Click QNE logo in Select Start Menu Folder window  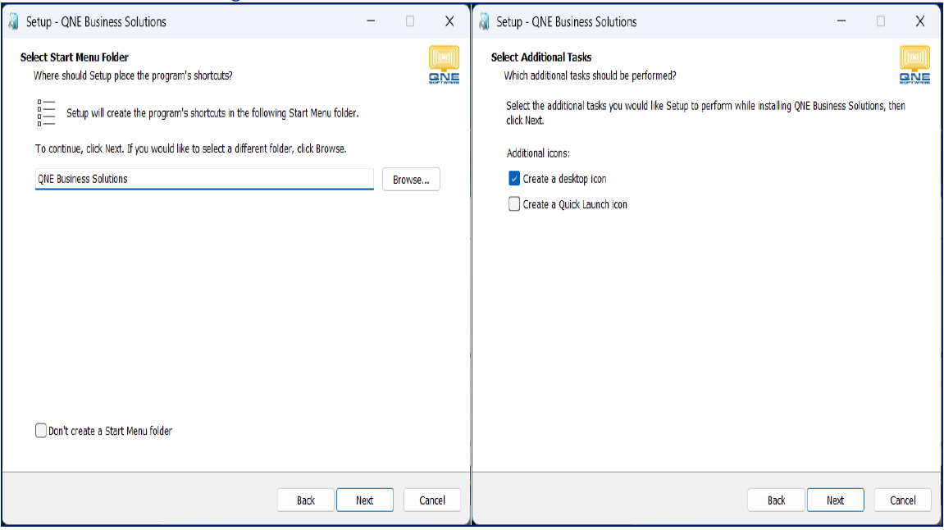[x=445, y=65]
